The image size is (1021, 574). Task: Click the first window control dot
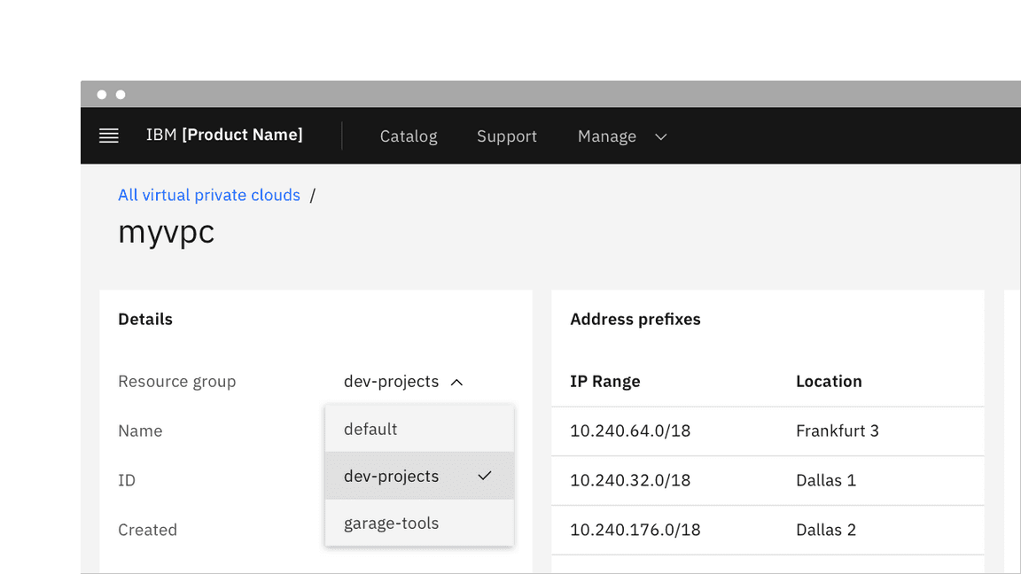pos(102,95)
